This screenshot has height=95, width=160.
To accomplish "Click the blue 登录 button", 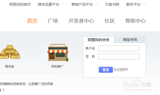I will pyautogui.click(x=106, y=70).
